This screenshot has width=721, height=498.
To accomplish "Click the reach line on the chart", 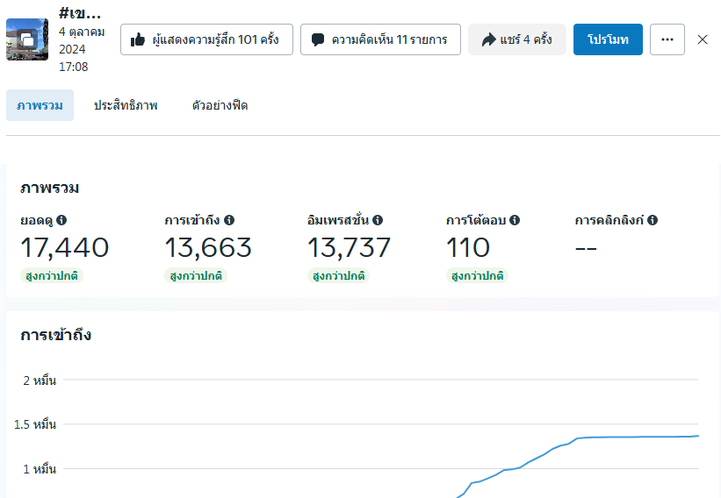I will click(615, 437).
